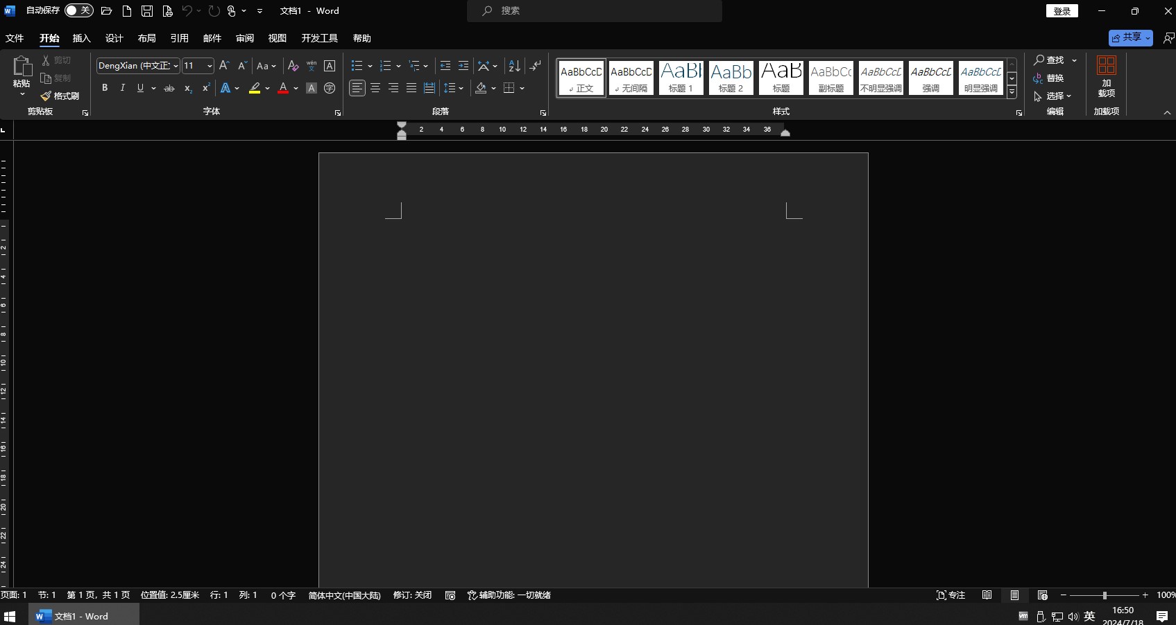
Task: Increase font size with the grow icon
Action: pos(224,66)
